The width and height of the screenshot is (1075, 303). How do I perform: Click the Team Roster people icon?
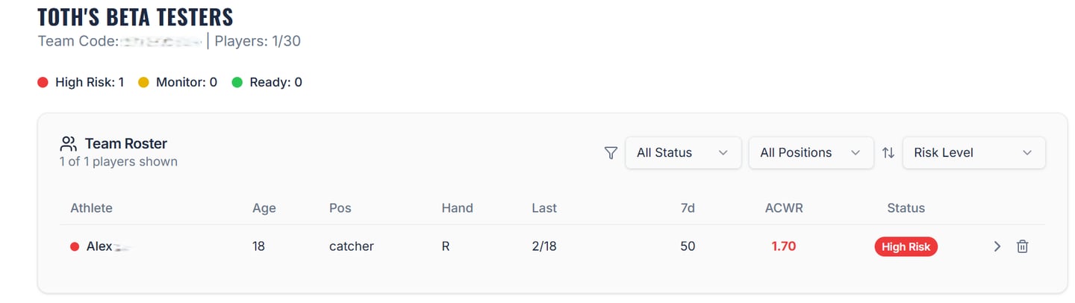click(x=69, y=143)
